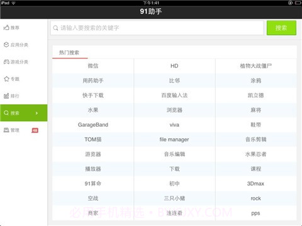Click the thumbs-up icon beside 推荐
302x226 pixels.
pos(6,28)
